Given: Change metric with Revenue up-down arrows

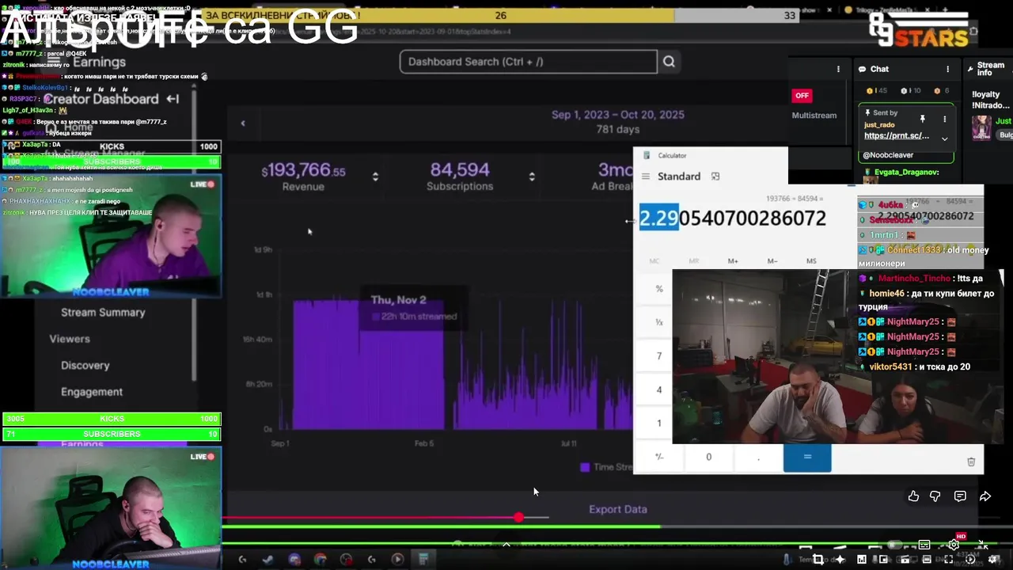Looking at the screenshot, I should 375,177.
